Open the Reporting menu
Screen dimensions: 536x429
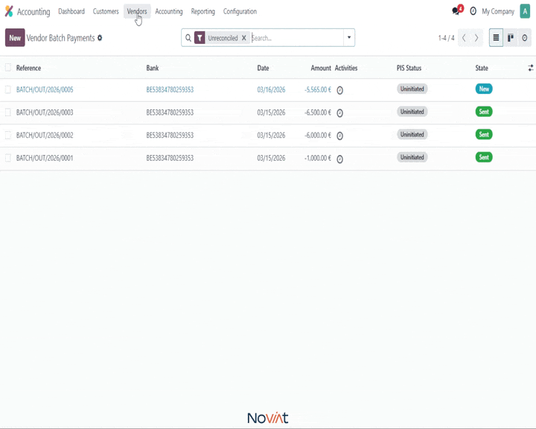(202, 11)
